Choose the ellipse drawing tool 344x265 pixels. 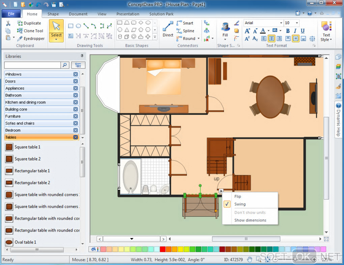tap(78, 26)
